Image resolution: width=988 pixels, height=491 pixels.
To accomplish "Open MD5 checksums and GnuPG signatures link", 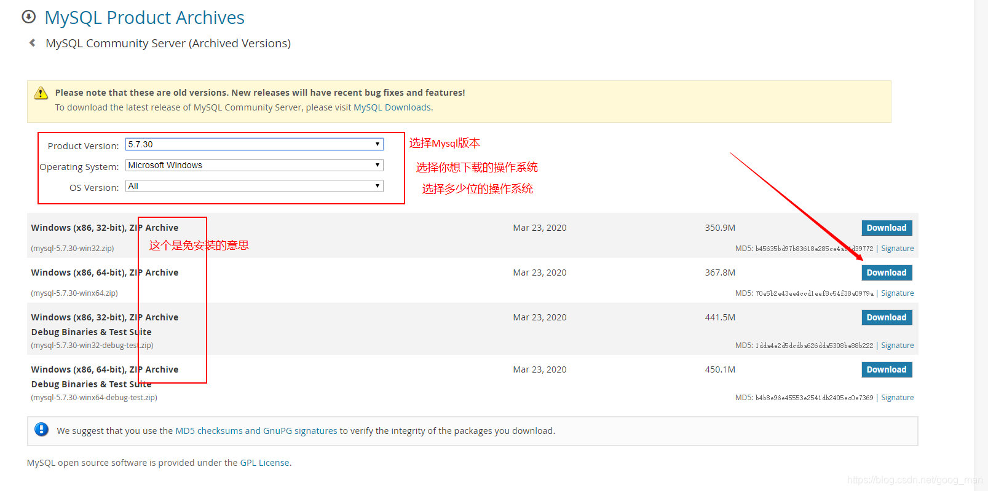I will 256,431.
